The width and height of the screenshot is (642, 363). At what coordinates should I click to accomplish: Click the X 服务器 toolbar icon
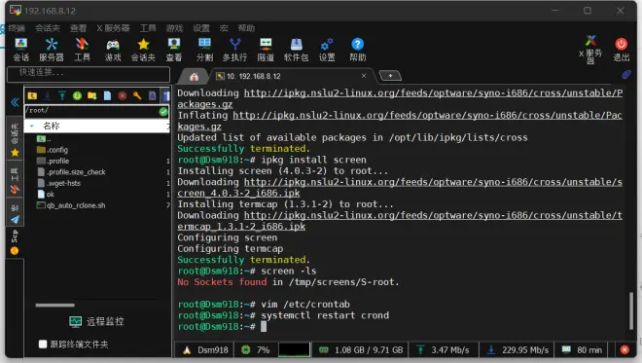tap(590, 50)
